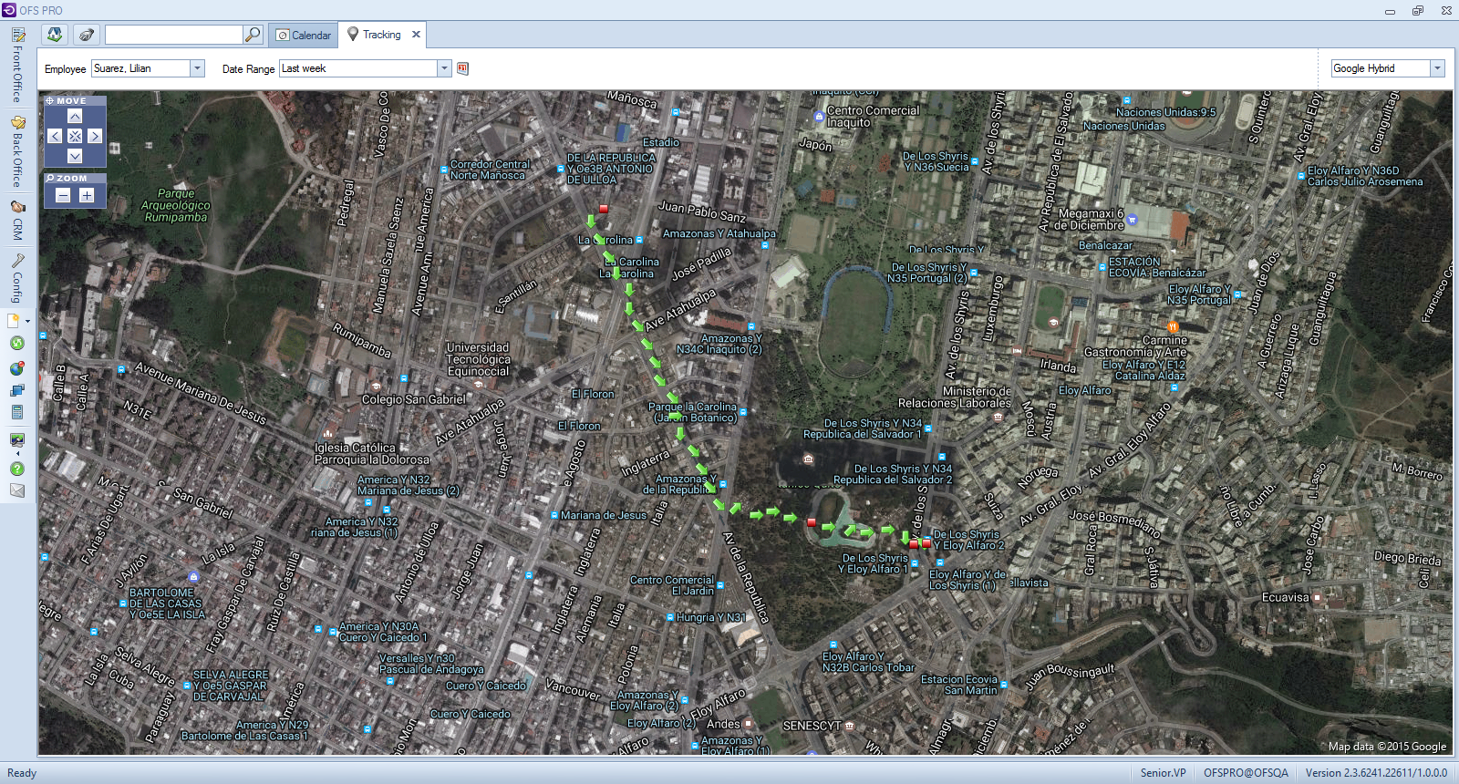Click the green refresh icon in the sidebar

click(x=16, y=344)
